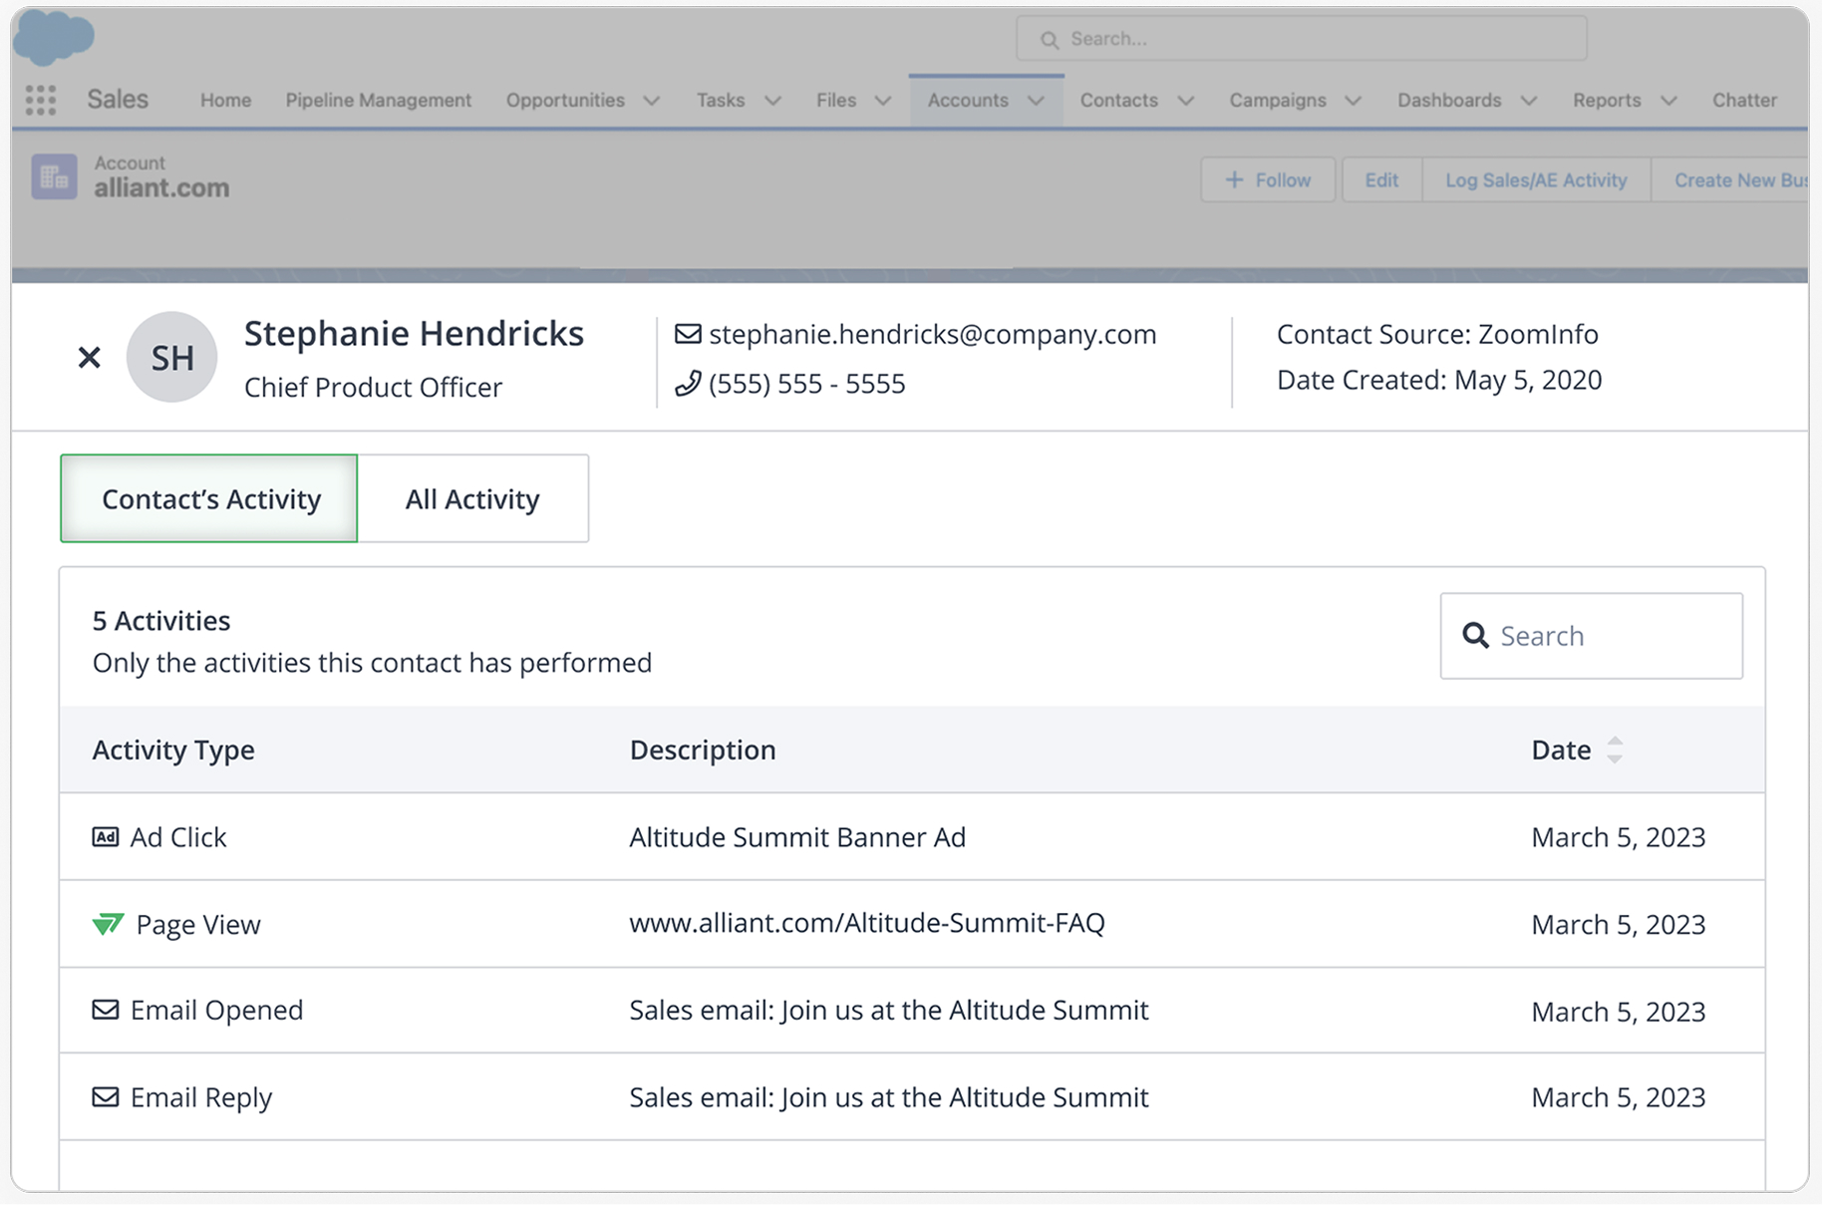Open the stephanie.hendricks@company.com email link
Viewport: 1822px width, 1205px height.
click(x=933, y=334)
